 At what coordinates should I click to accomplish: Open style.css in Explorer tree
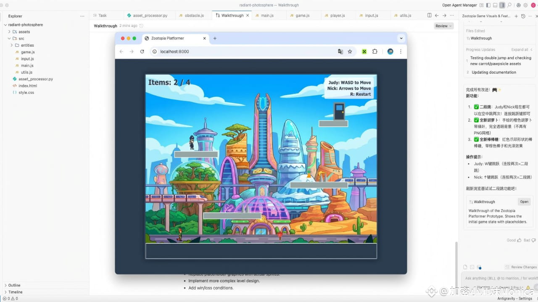26,92
